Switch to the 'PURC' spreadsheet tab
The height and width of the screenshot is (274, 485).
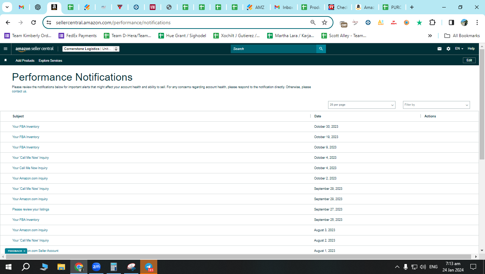[x=392, y=7]
